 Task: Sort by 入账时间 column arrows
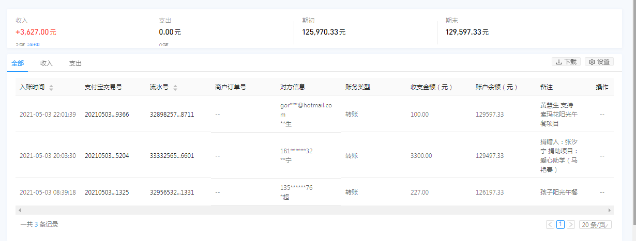[x=51, y=88]
